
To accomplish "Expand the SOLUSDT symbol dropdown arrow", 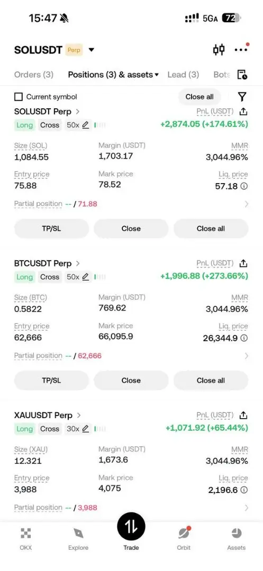I will tap(92, 50).
